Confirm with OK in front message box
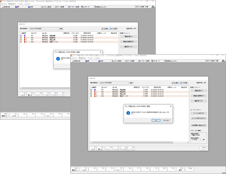 tap(156, 120)
